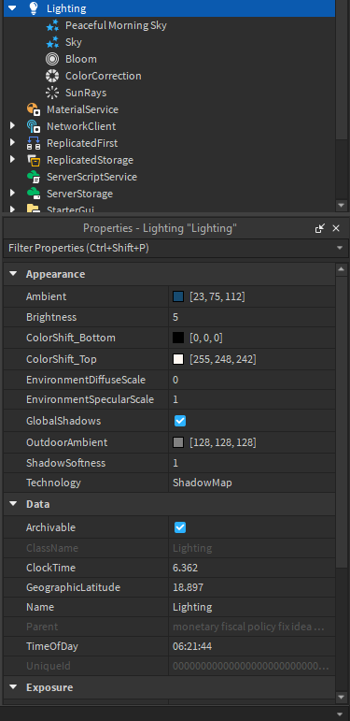Screen dimensions: 350x721
Task: Toggle the GlobalShadows checkbox
Action: coord(180,421)
